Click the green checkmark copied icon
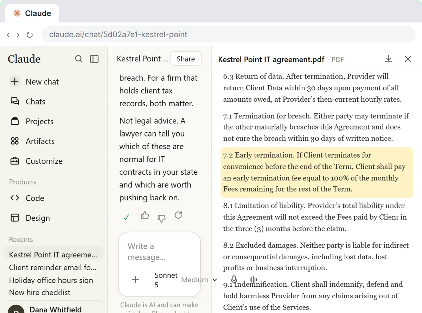Image resolution: width=422 pixels, height=313 pixels. pos(127,218)
